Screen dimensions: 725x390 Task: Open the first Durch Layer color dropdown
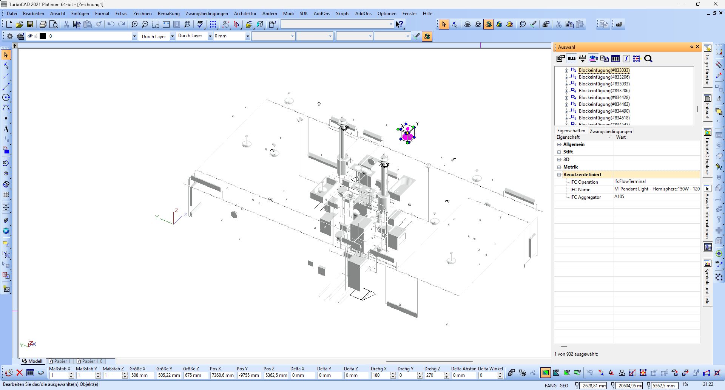point(172,36)
